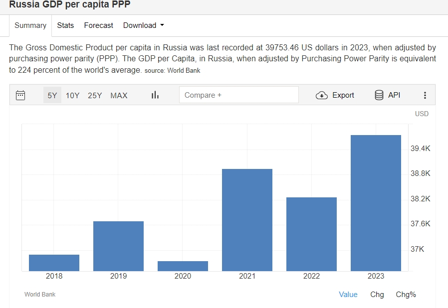This screenshot has height=308, width=448.
Task: Expand the Download dropdown
Action: point(144,25)
